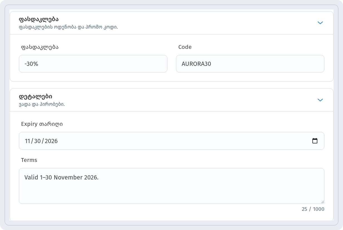Click the '25 / 1000' character counter

[x=313, y=209]
